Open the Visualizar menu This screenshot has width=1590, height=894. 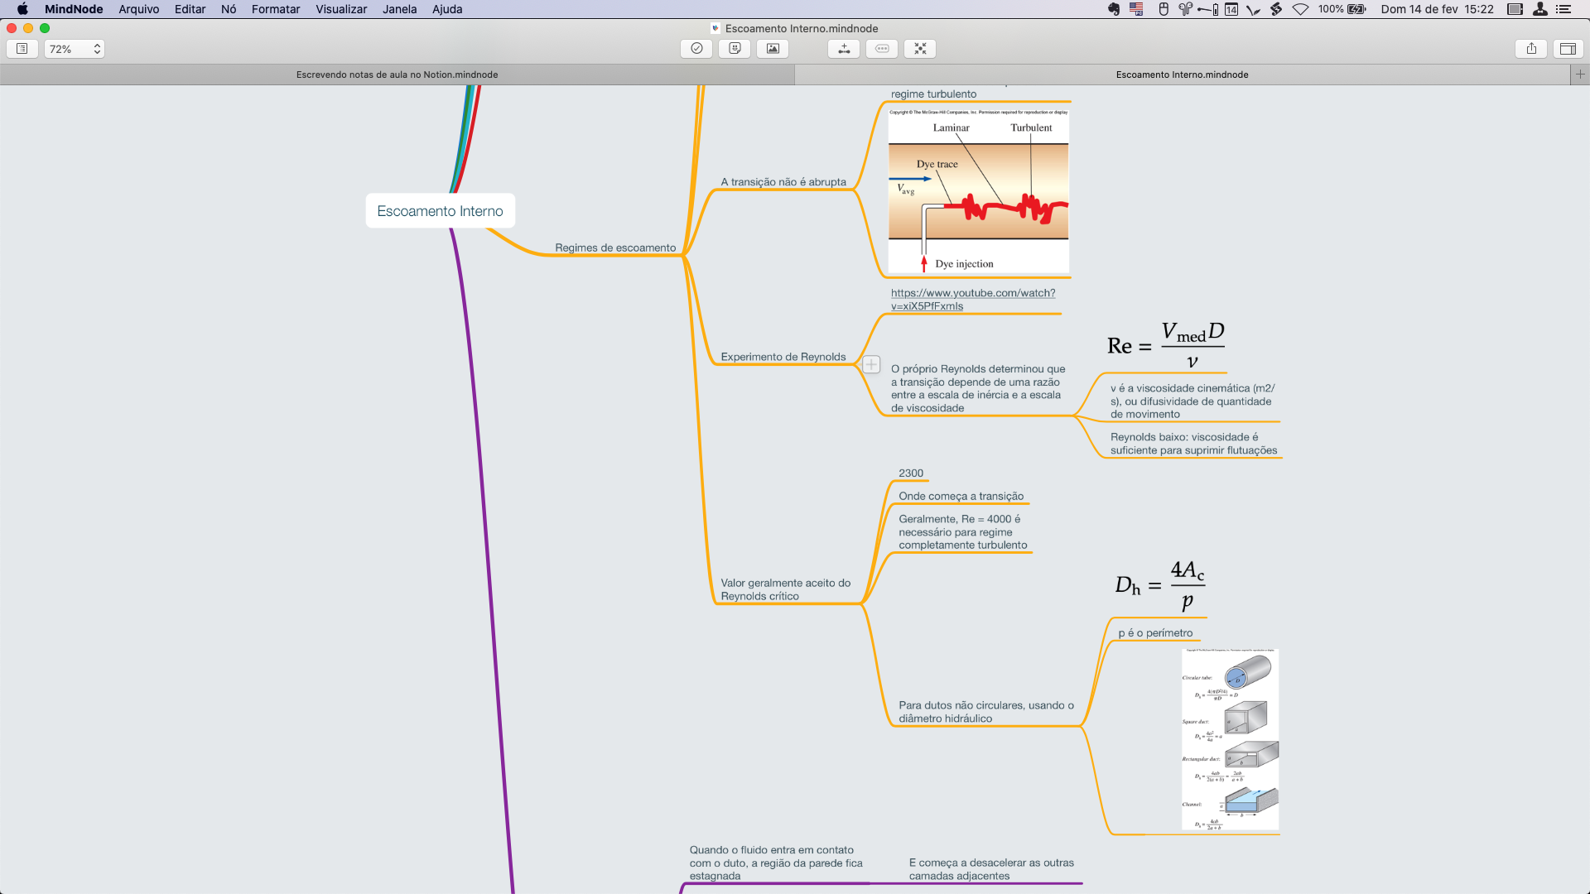pos(340,9)
